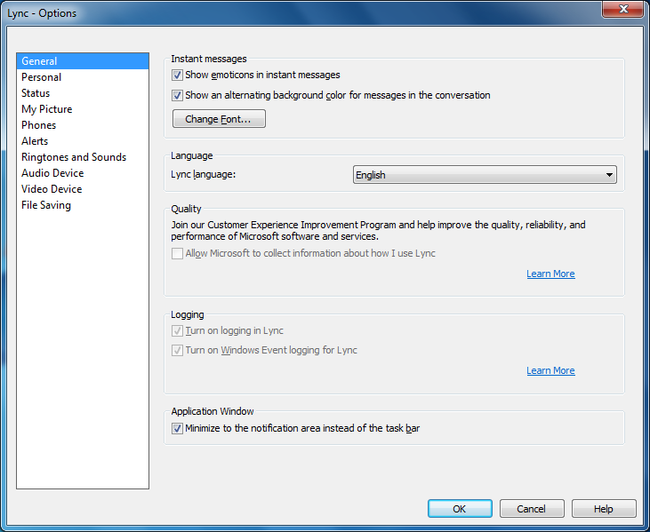The height and width of the screenshot is (532, 650).
Task: Open Help for Lync options
Action: click(604, 508)
